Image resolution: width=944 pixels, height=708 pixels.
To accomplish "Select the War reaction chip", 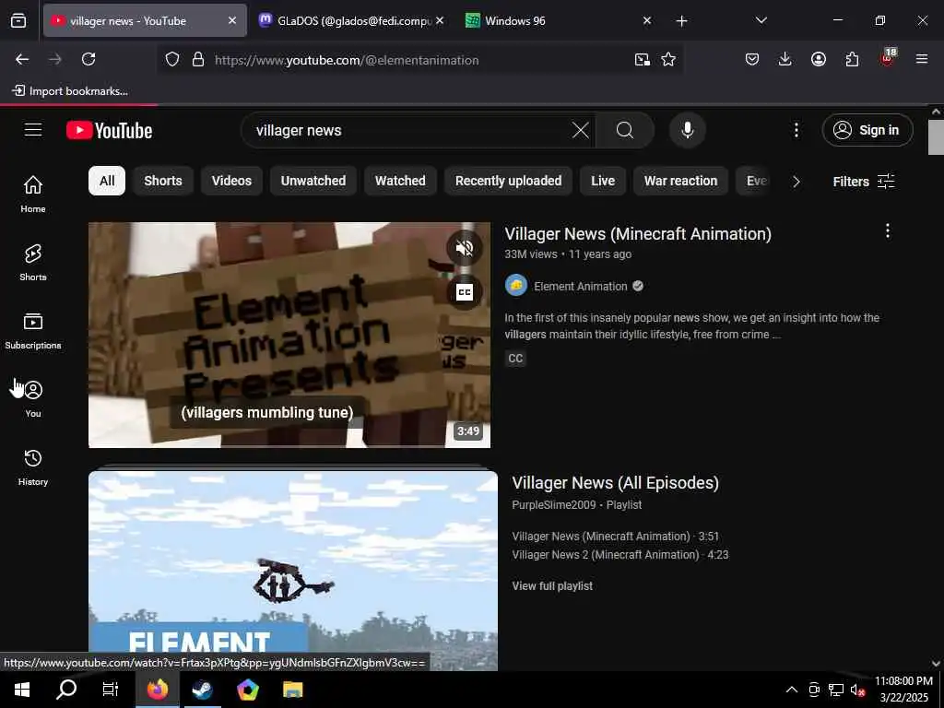I will pyautogui.click(x=681, y=181).
